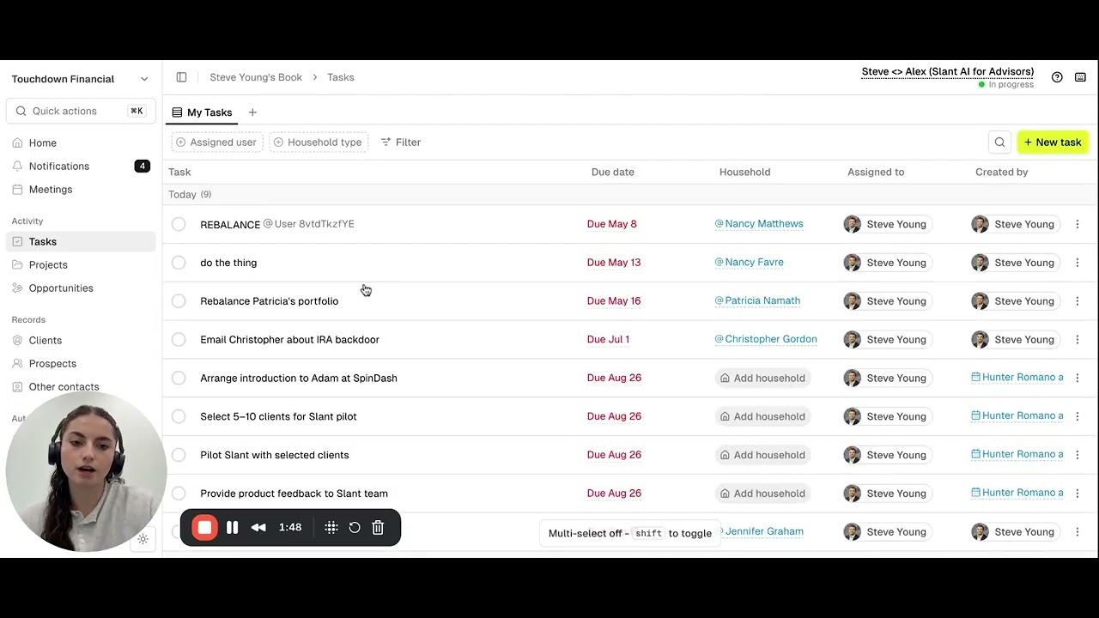Mark Pilot Slant with selected clients complete

(179, 455)
